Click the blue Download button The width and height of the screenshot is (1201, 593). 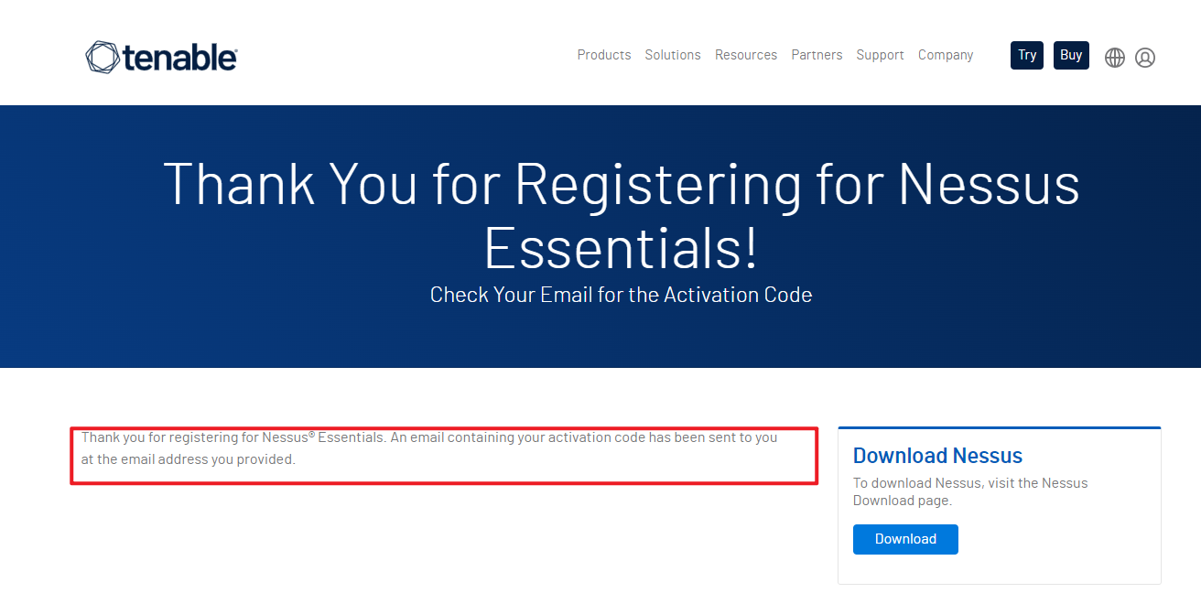[904, 539]
